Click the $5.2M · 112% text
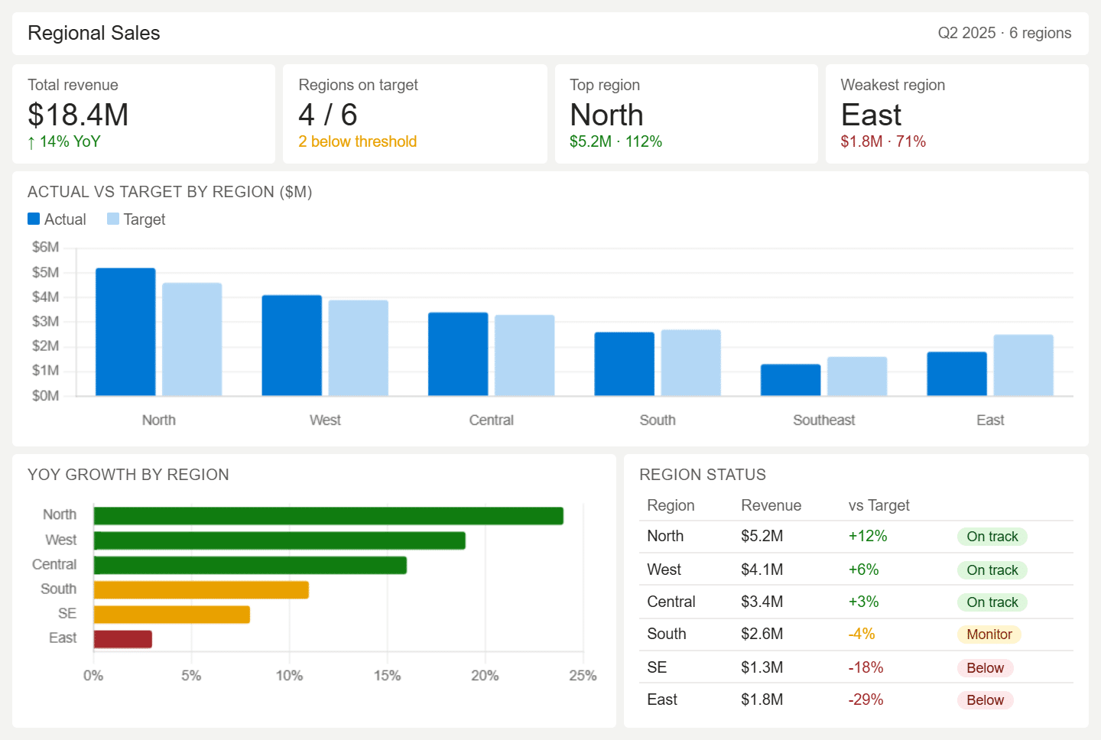This screenshot has width=1101, height=740. click(x=615, y=141)
